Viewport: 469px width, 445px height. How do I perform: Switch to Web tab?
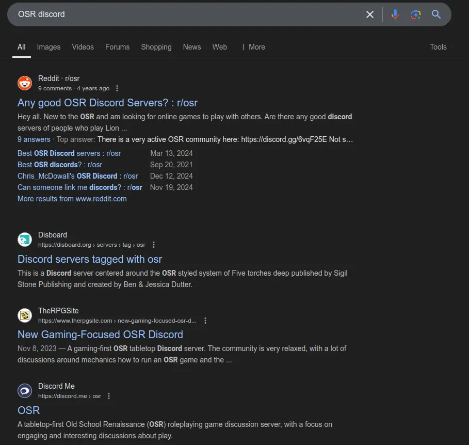coord(220,47)
